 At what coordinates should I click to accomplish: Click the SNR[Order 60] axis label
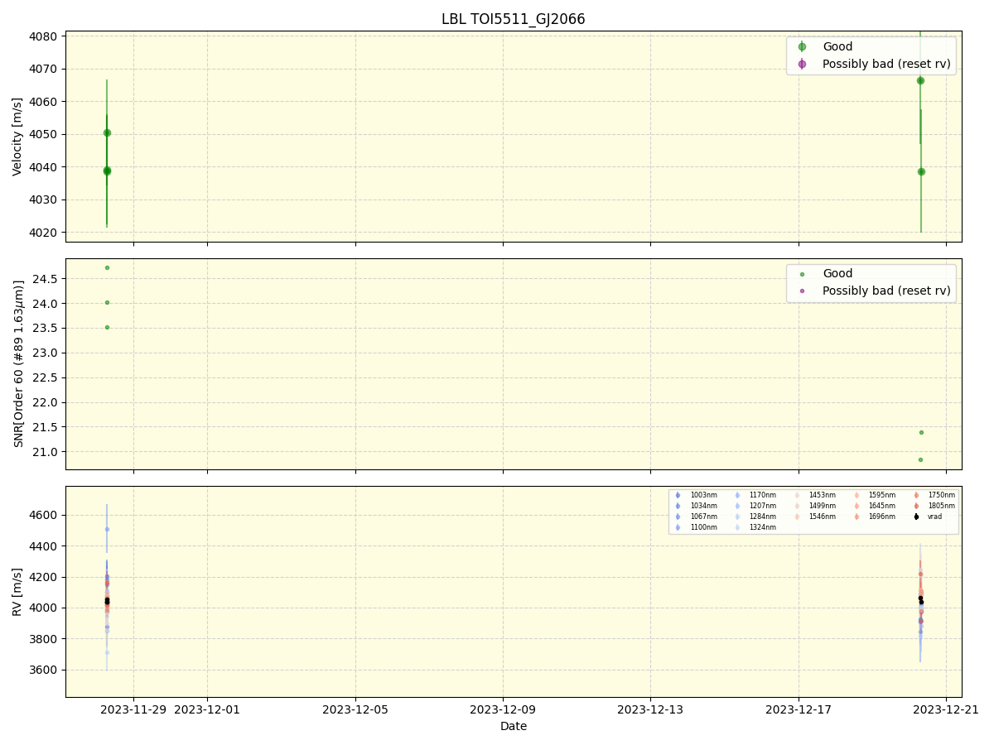coord(17,363)
